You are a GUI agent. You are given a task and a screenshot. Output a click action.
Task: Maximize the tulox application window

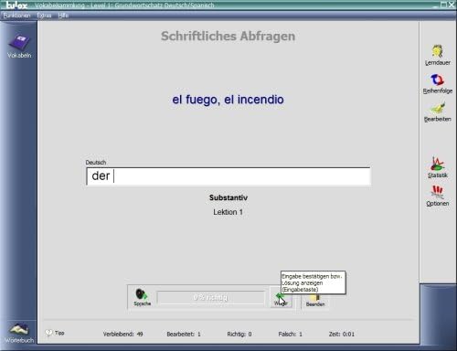point(444,5)
